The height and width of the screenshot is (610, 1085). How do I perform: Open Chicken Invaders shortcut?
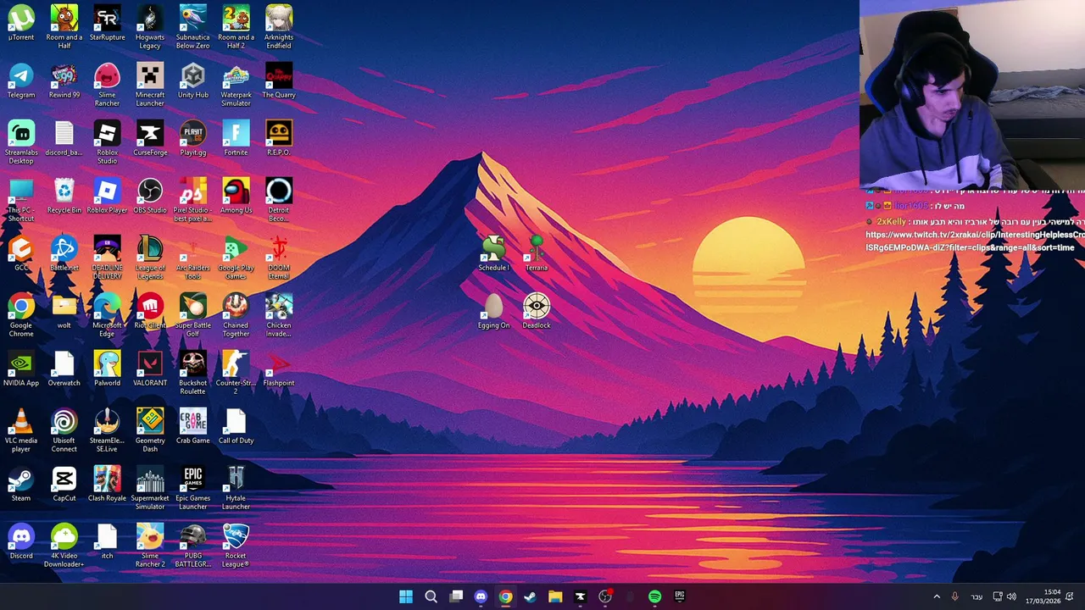[x=279, y=315]
